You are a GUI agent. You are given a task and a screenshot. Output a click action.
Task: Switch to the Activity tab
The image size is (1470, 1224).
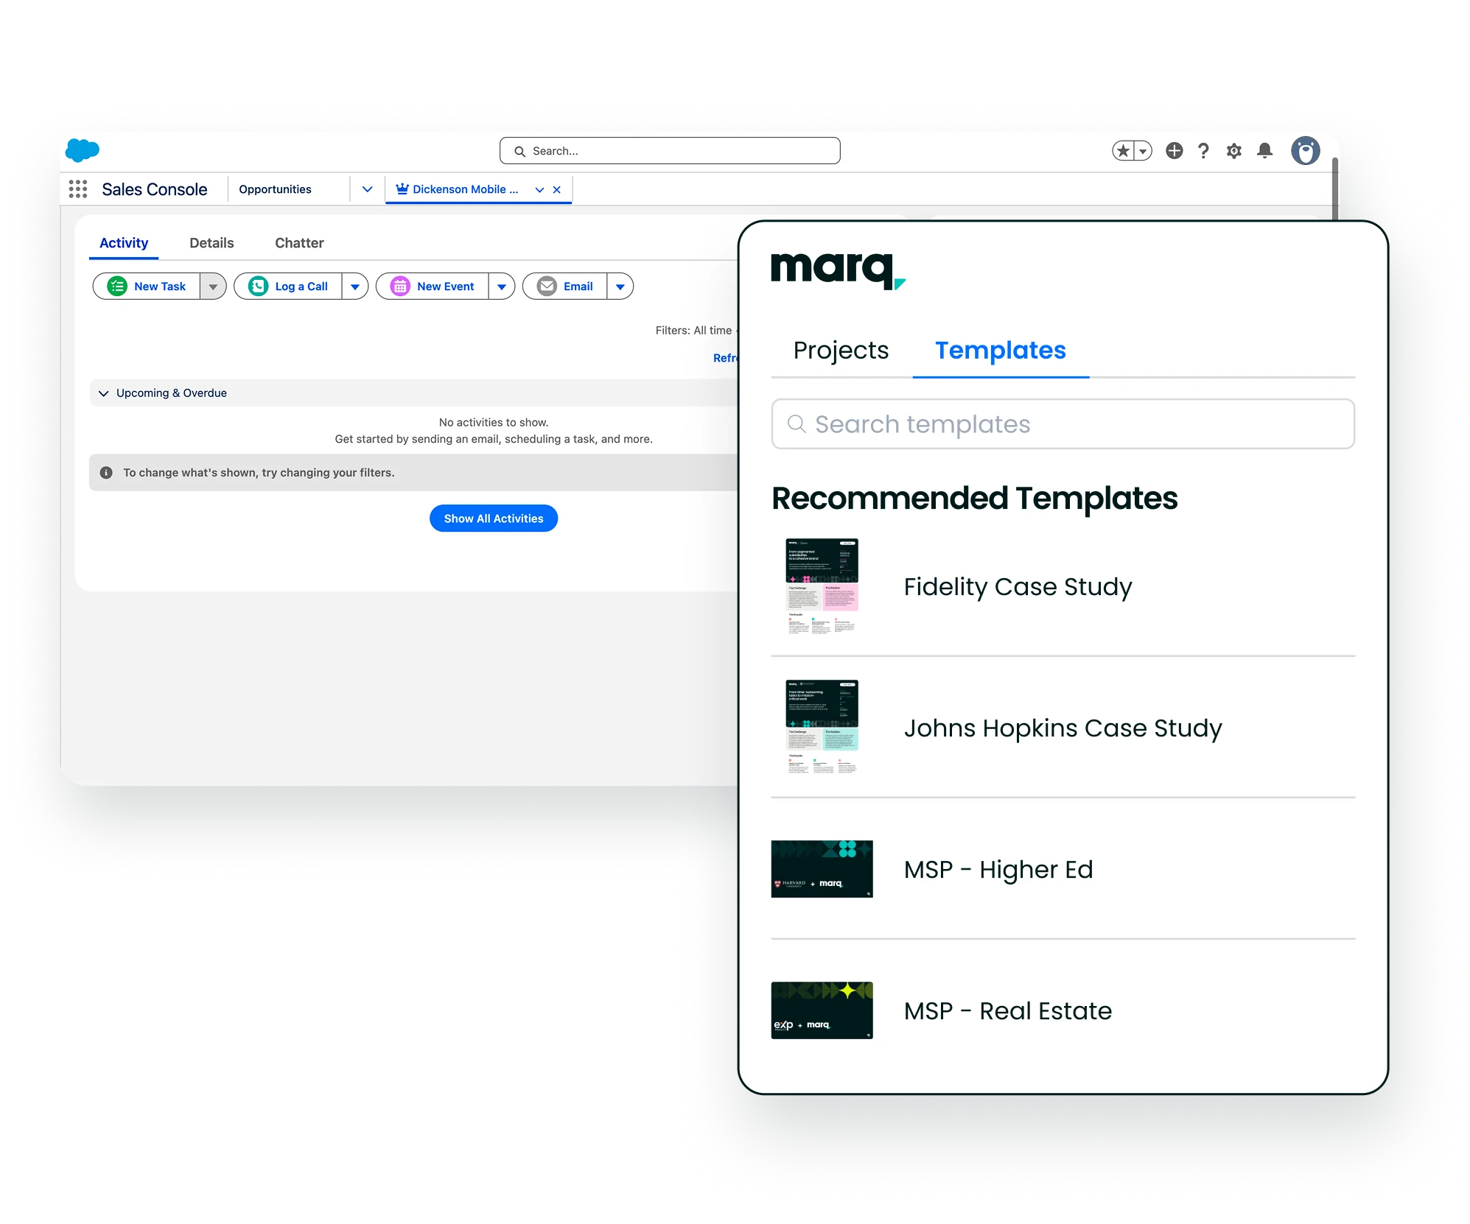(124, 243)
